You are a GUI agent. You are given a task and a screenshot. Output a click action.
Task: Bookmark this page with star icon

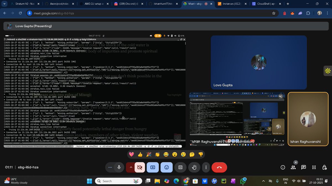(x=274, y=13)
